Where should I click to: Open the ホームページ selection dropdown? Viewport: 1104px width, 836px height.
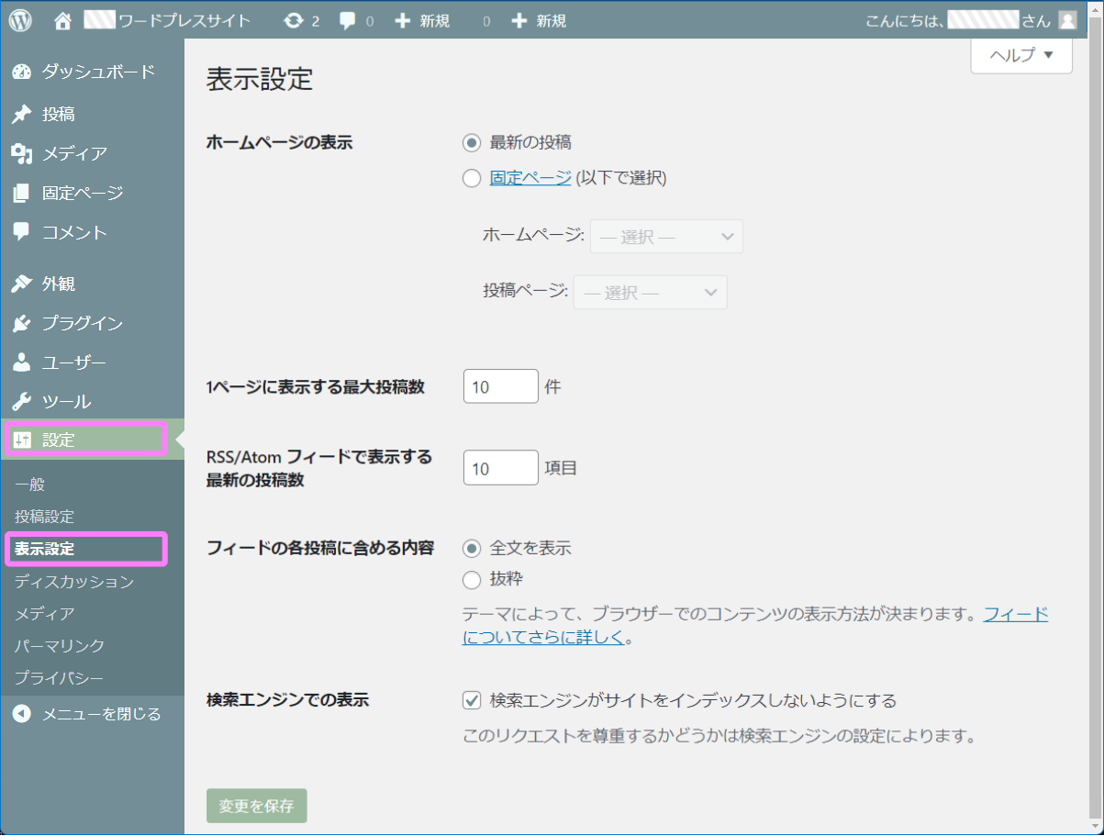point(665,236)
